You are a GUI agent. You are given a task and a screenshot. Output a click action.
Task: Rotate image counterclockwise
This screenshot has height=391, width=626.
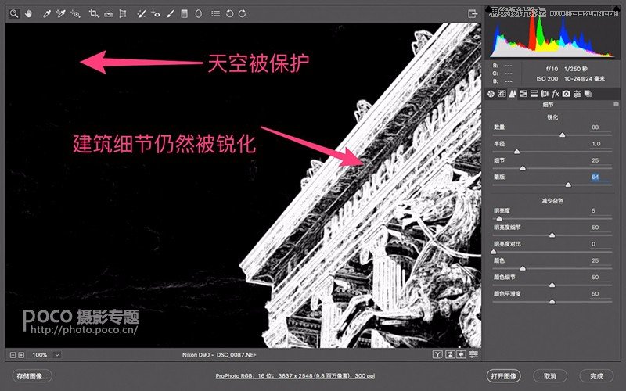pyautogui.click(x=229, y=13)
